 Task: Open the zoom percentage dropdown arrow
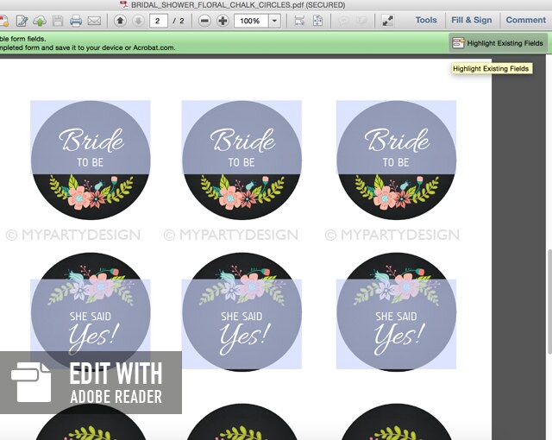click(x=274, y=21)
